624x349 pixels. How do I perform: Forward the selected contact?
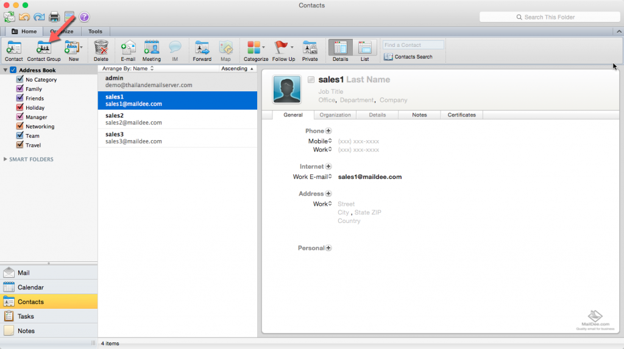click(x=202, y=48)
